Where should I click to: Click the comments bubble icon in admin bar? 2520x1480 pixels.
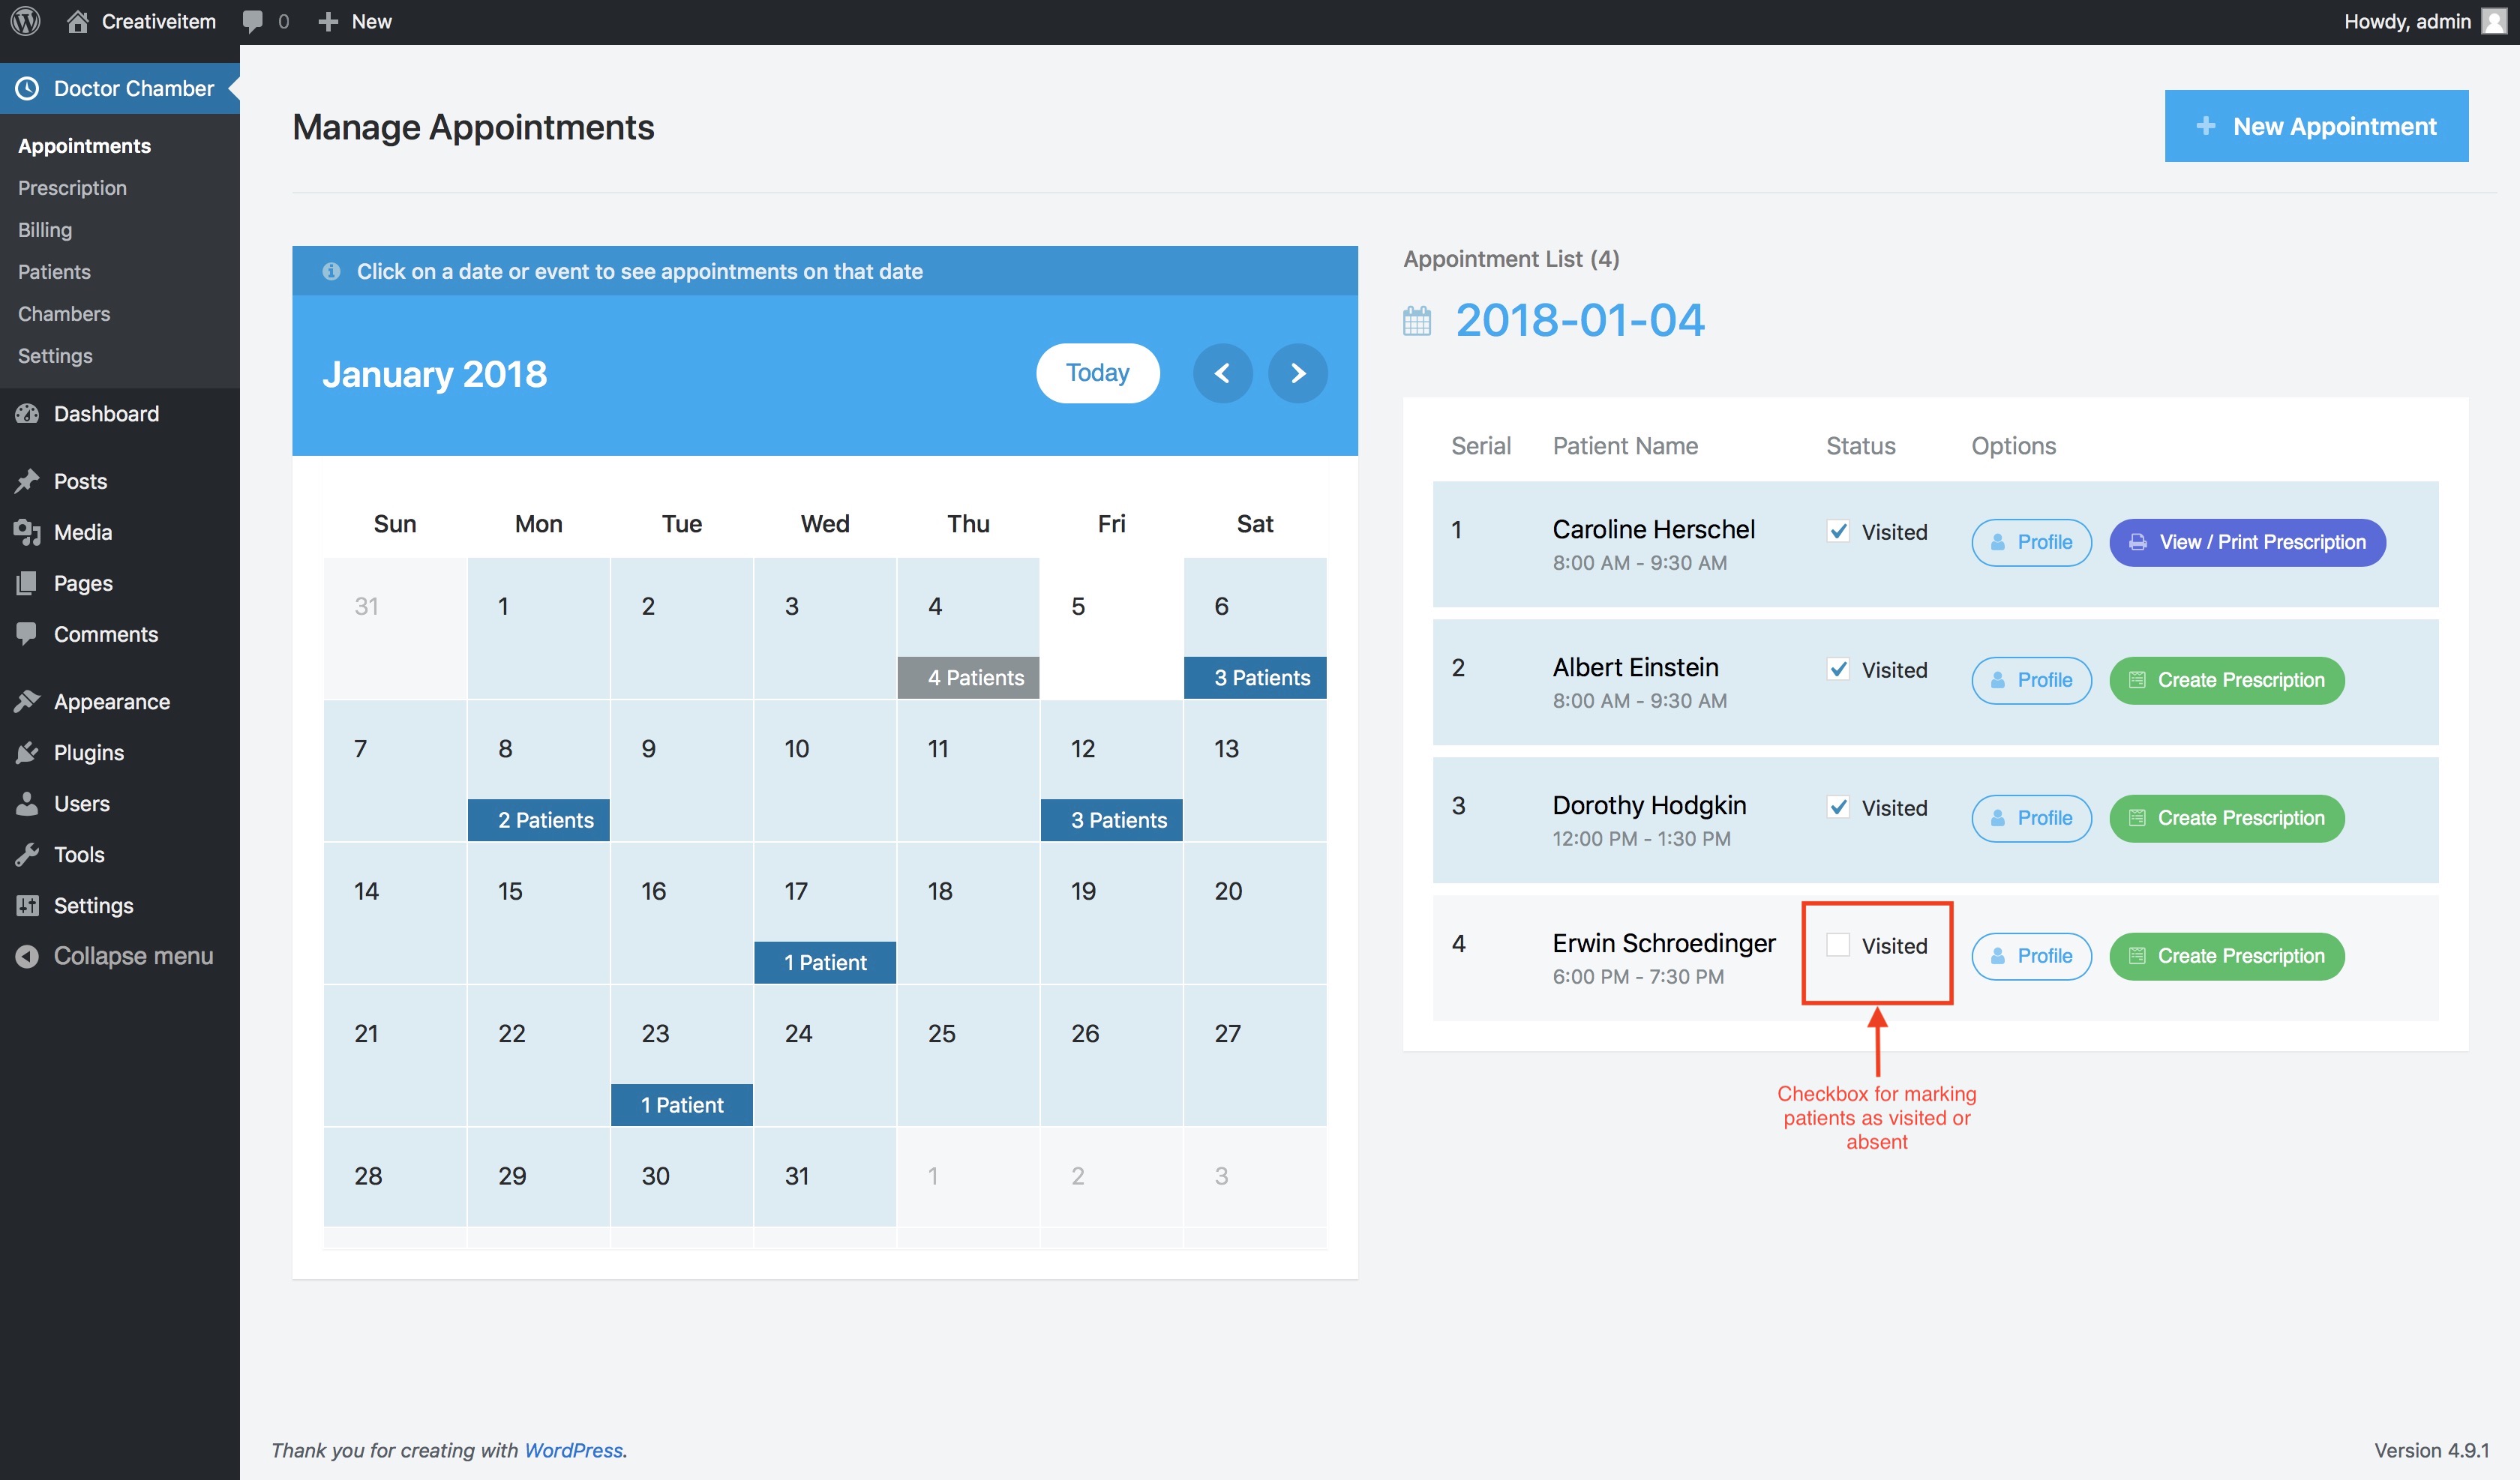point(253,21)
